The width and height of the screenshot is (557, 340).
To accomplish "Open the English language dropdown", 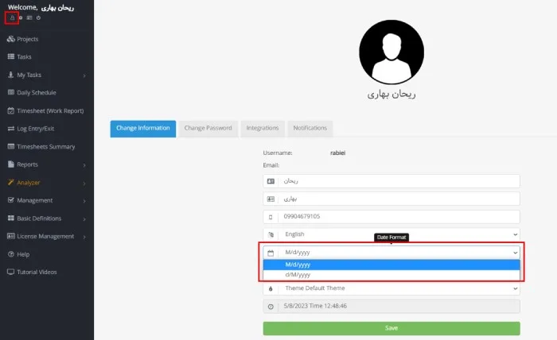I will pyautogui.click(x=391, y=234).
